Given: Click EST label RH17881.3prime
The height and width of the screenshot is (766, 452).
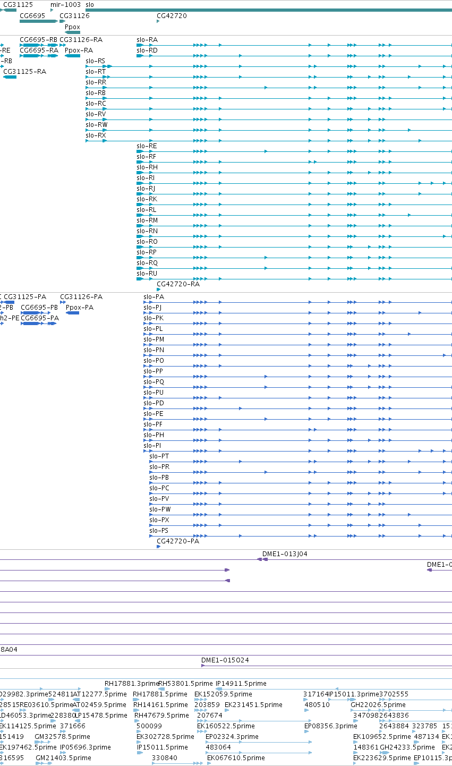Looking at the screenshot, I should pyautogui.click(x=132, y=684).
